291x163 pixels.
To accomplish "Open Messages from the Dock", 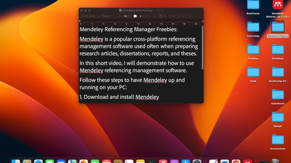I will (50, 161).
